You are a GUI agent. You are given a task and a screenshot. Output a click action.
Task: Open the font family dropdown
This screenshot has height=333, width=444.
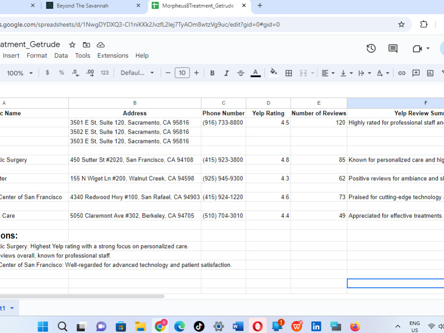[137, 73]
